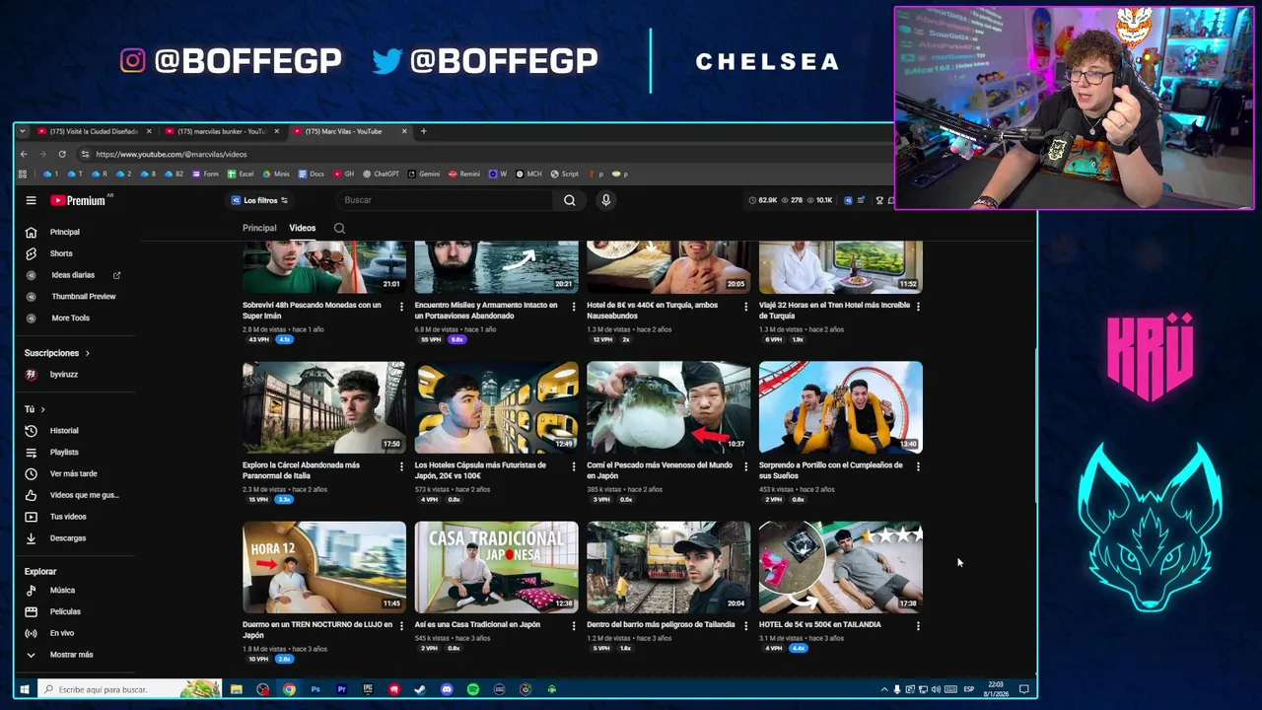Reload the page with the refresh icon
The width and height of the screenshot is (1262, 710).
tap(61, 154)
